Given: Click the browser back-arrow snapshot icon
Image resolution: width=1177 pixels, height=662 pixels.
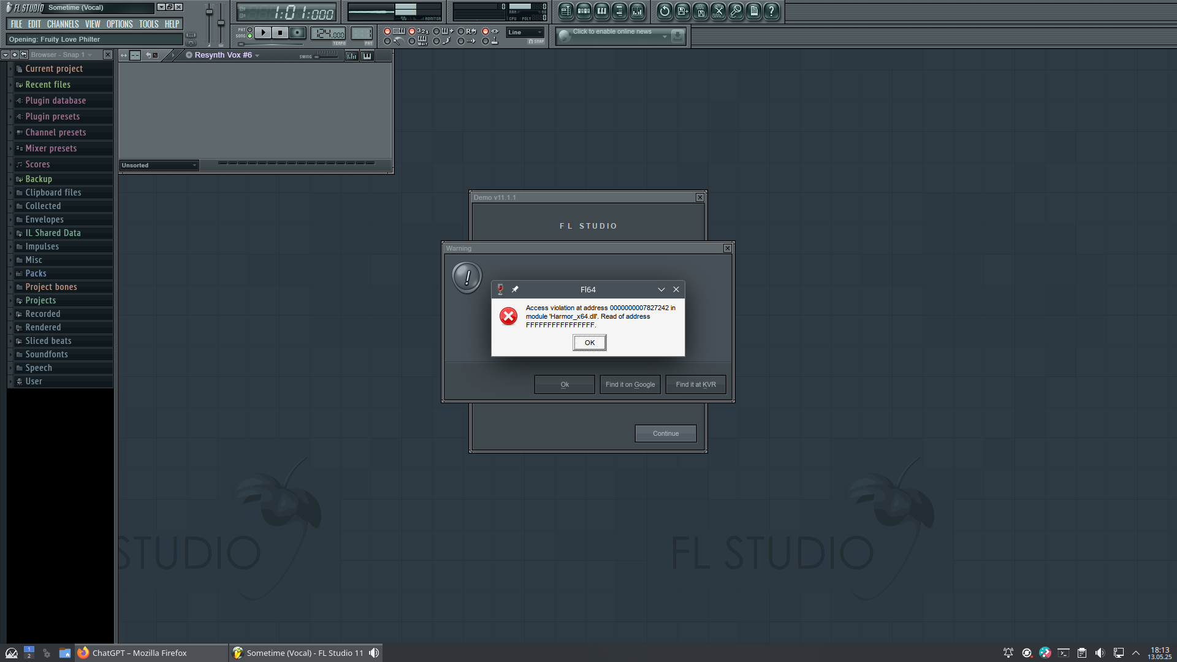Looking at the screenshot, I should click(24, 55).
